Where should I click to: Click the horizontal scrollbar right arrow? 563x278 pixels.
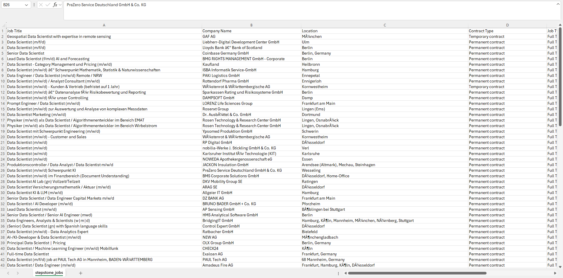tap(555, 273)
